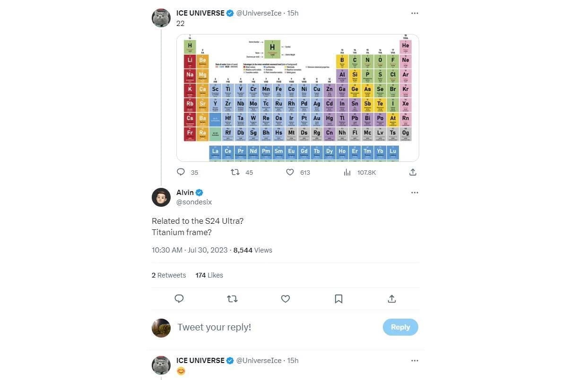Like ICE UNIVERSE's periodic table tweet
This screenshot has width=571, height=380.
[x=290, y=172]
